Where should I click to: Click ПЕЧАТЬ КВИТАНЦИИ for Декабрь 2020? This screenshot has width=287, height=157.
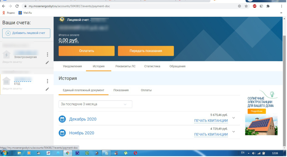pyautogui.click(x=211, y=121)
